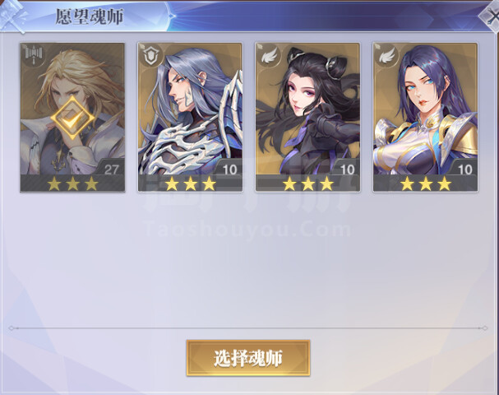Click the level 10 badge on the silver-haired card
Viewport: 499px width, 395px height.
coord(229,170)
